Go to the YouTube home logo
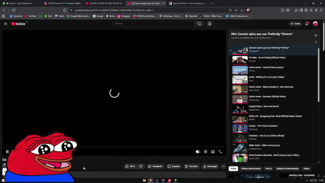 pos(18,24)
